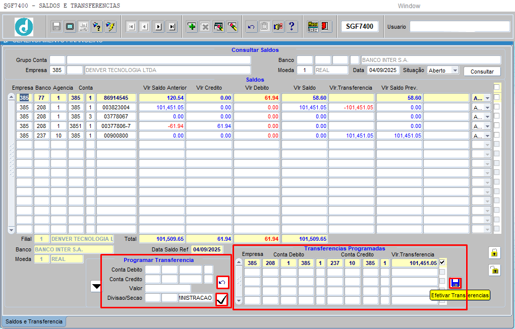This screenshot has width=515, height=329.
Task: Check the box for account 86914545 row
Action: (497, 97)
